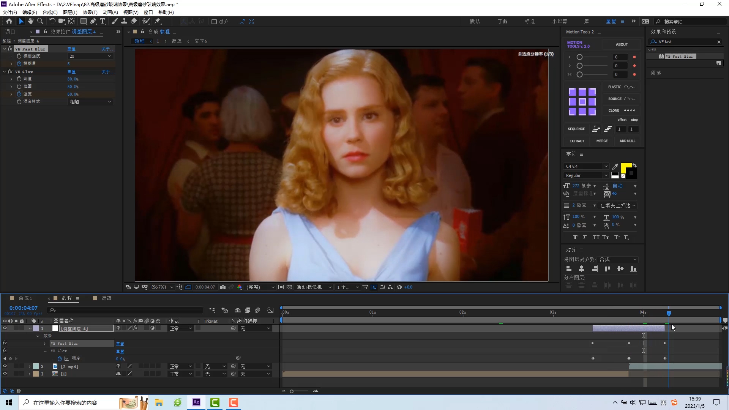Viewport: 729px width, 410px height.
Task: Toggle the transparency grid icon in viewer
Action: (x=289, y=287)
